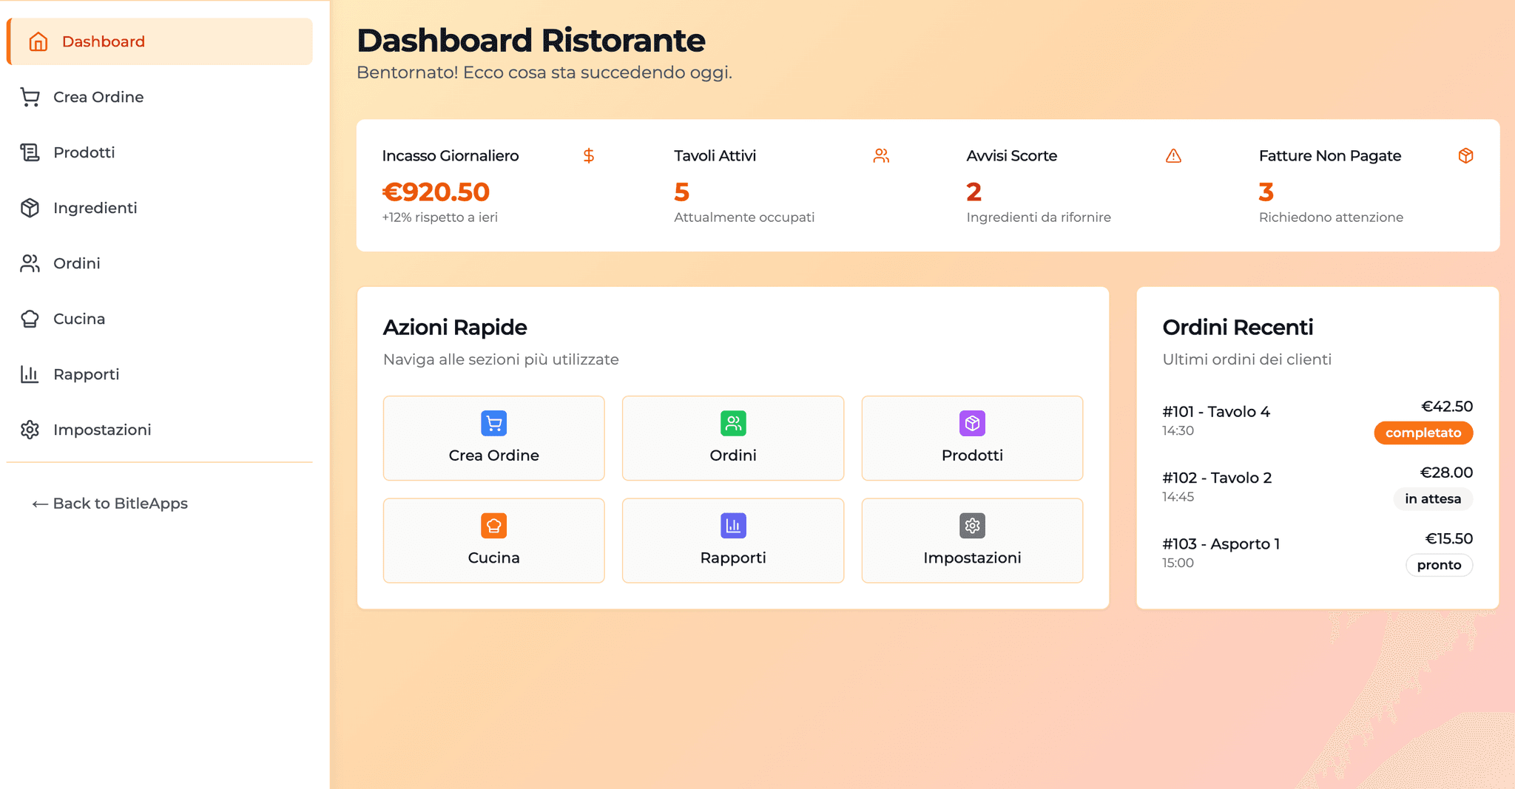The height and width of the screenshot is (789, 1515).
Task: Select the Dashboard sidebar item
Action: [x=103, y=41]
